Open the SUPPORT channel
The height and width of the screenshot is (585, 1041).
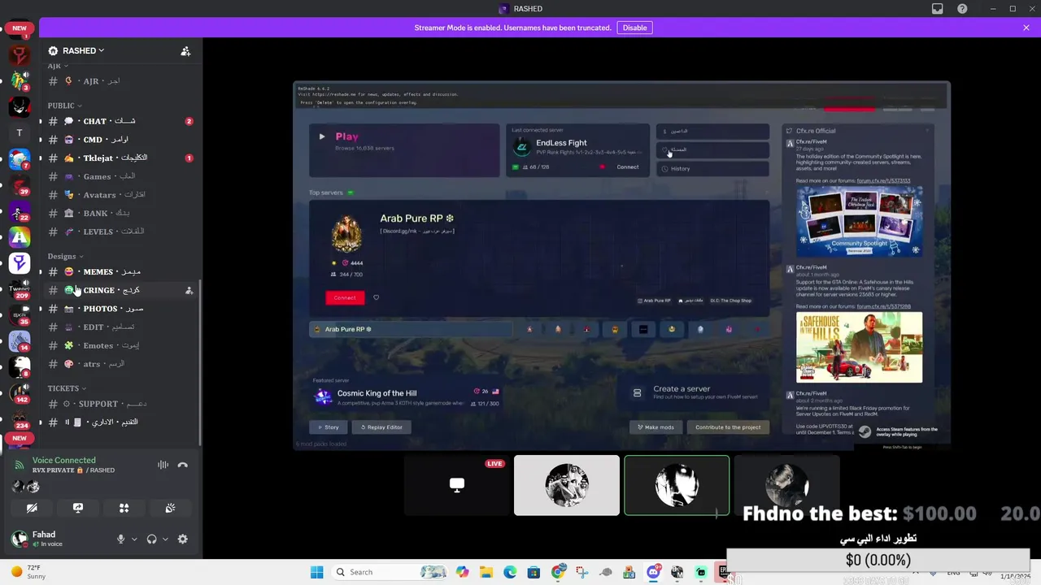(120, 404)
